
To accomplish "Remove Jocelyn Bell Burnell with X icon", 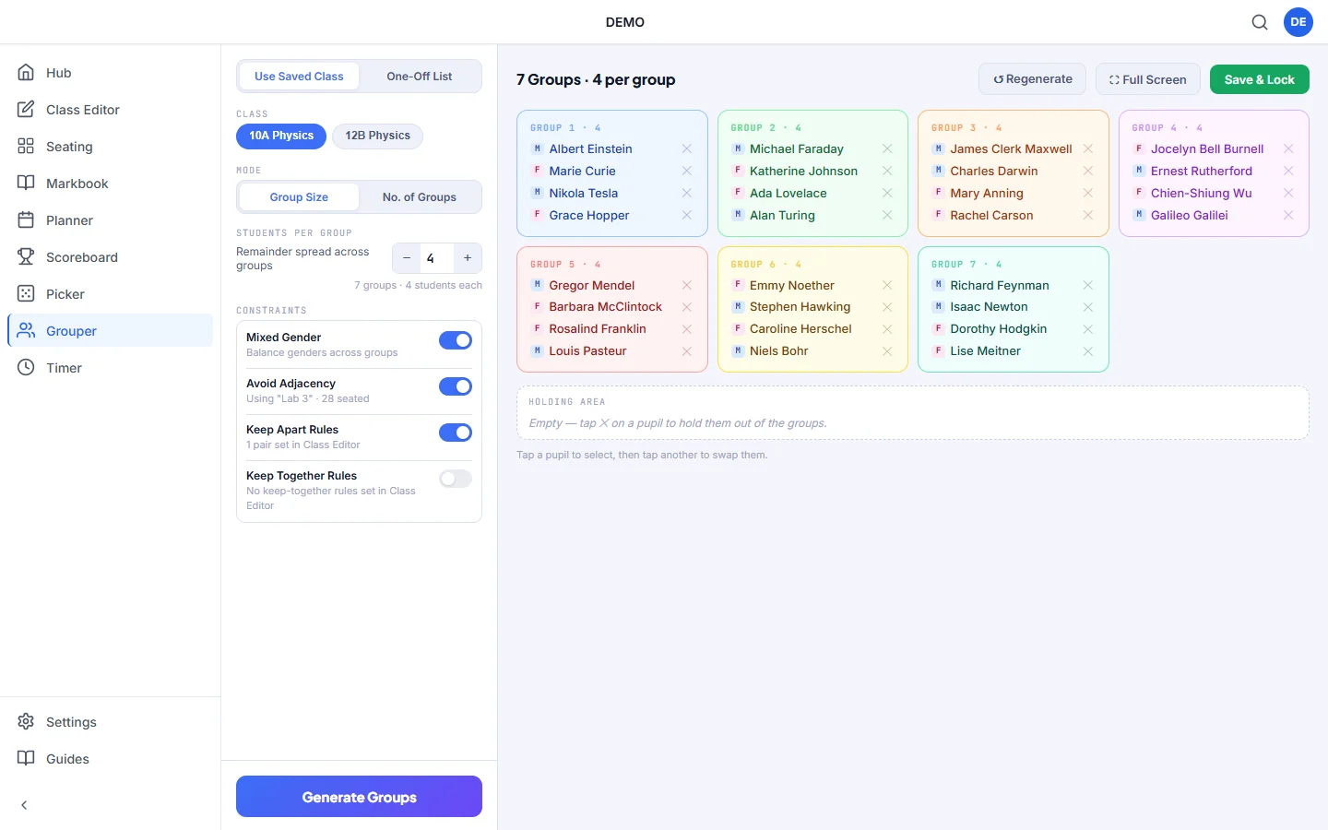I will pyautogui.click(x=1288, y=148).
